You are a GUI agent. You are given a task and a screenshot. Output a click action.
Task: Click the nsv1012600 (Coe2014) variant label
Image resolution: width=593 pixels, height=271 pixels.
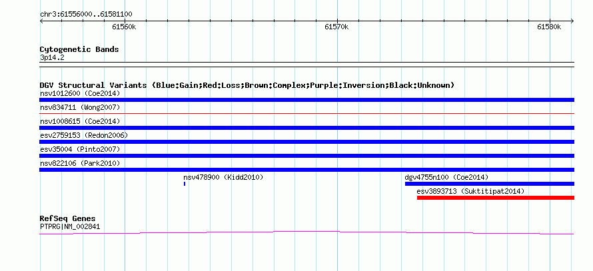(x=80, y=93)
